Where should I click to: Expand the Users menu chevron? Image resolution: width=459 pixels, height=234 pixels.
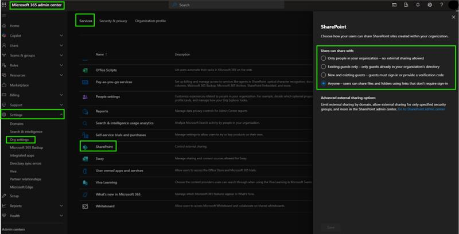pos(61,46)
